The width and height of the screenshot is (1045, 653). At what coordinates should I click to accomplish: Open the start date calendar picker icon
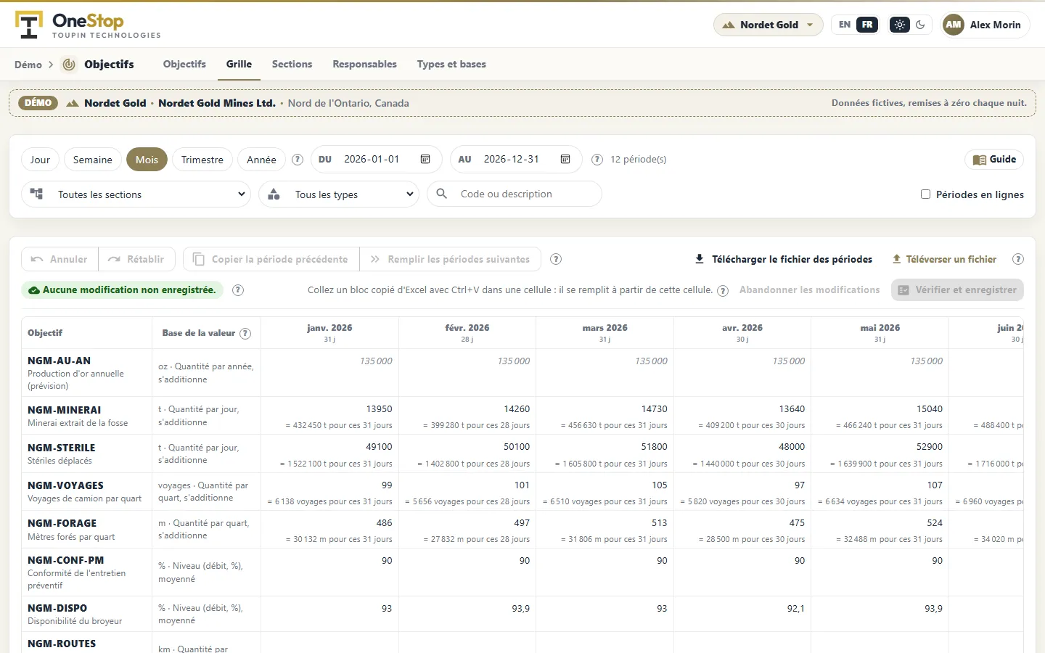pyautogui.click(x=426, y=160)
